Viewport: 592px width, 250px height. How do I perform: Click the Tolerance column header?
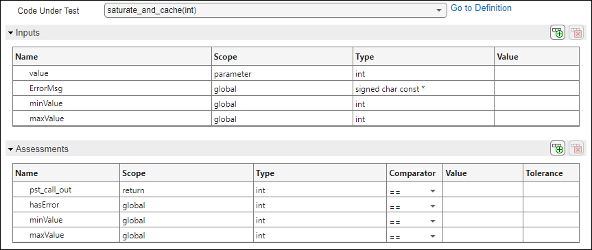coord(551,173)
